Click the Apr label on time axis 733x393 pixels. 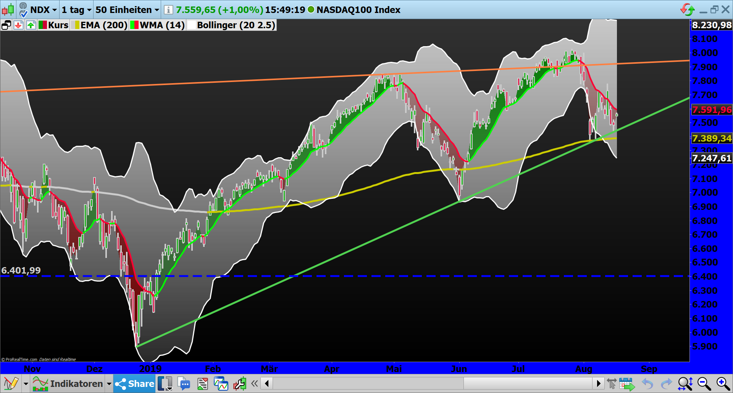tap(331, 369)
